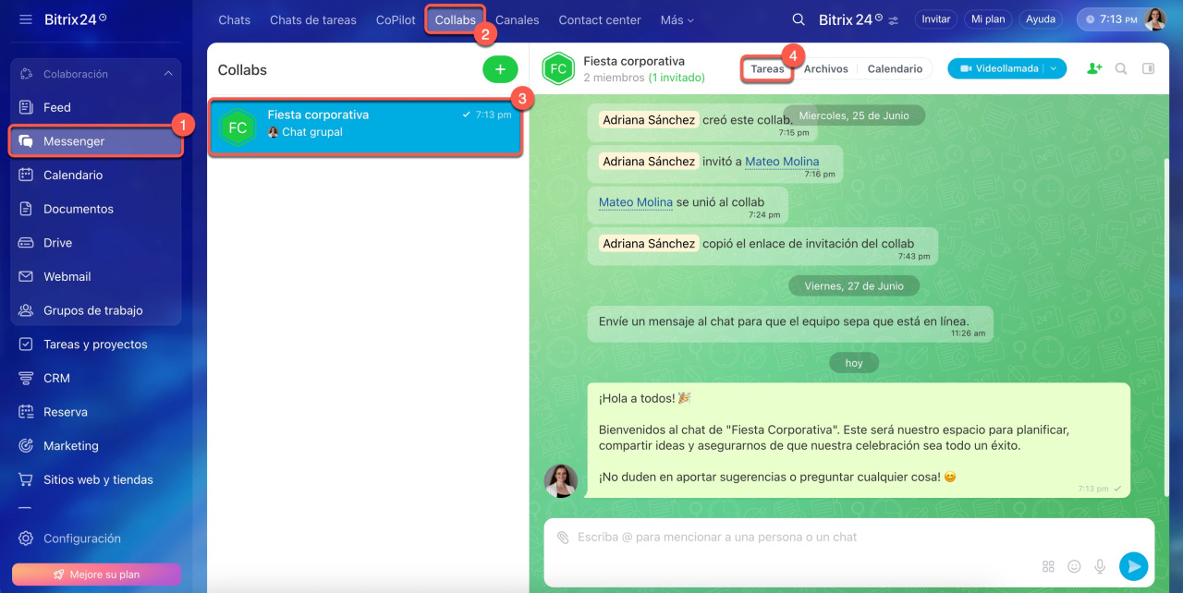Open Mateo Molina profile link
This screenshot has height=593, width=1183.
tap(781, 162)
